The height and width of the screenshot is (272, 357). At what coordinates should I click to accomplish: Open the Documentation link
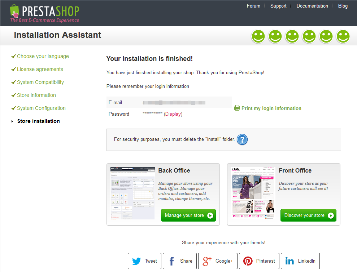[x=312, y=6]
